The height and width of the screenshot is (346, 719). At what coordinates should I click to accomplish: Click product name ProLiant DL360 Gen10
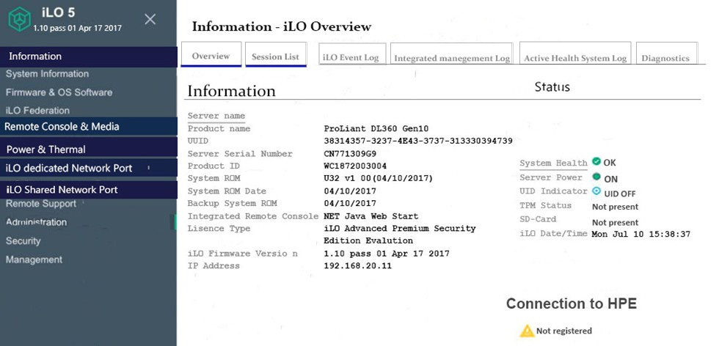(x=376, y=128)
